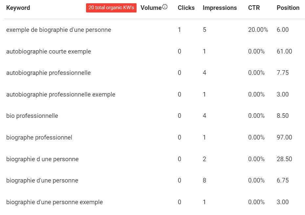Select keyword 'biographie d une personne'
This screenshot has width=305, height=215.
[42, 159]
